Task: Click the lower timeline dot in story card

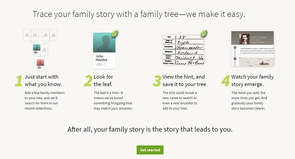Action: click(235, 59)
